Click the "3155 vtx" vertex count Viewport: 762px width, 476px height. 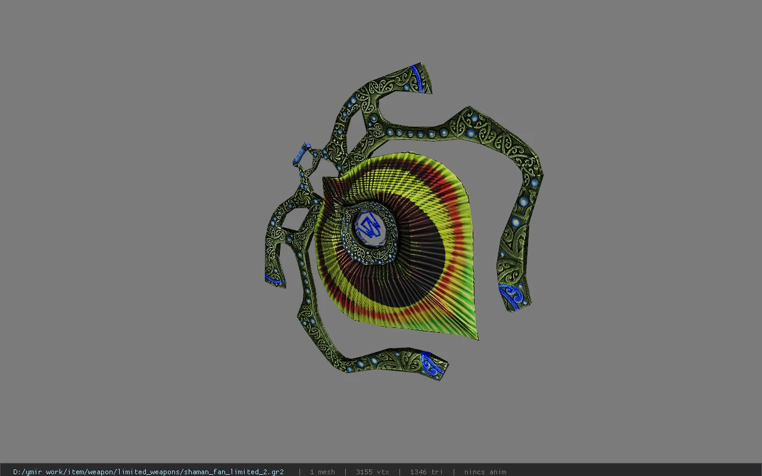pos(373,472)
